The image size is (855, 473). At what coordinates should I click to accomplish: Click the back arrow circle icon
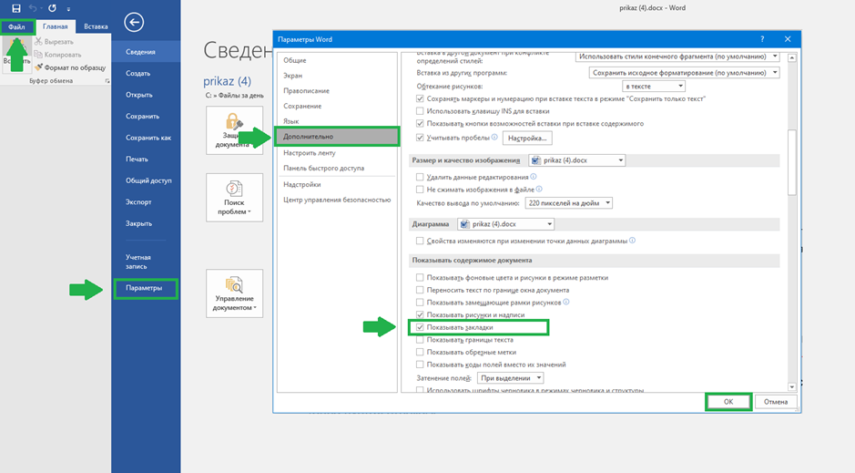134,22
